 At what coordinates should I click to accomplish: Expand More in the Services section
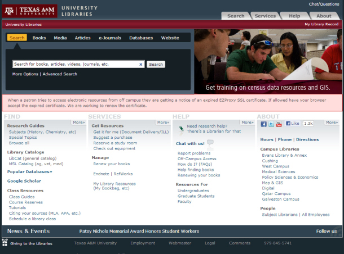point(163,122)
